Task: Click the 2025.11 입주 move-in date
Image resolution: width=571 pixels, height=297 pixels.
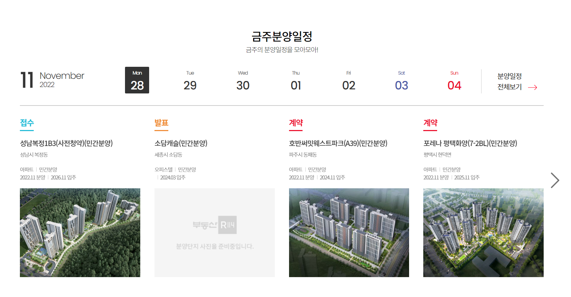Action: coord(467,177)
